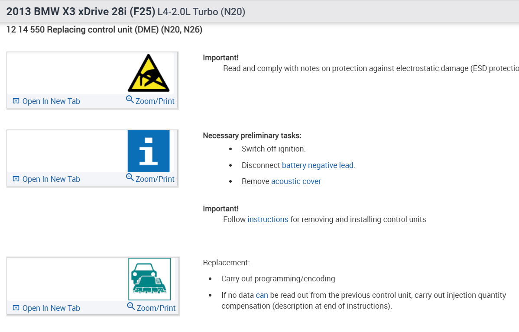Screen dimensions: 519x332
Task: Open car programming image in new tab
Action: [x=46, y=308]
